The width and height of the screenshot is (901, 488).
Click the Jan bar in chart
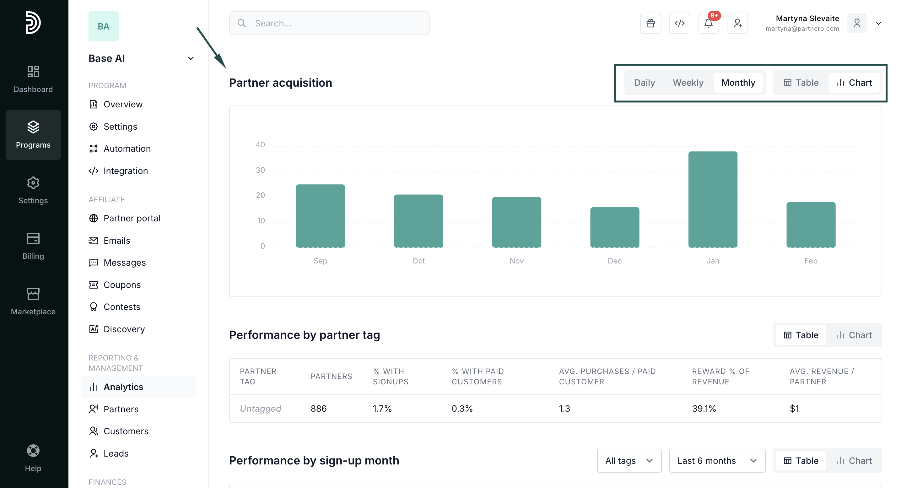coord(712,199)
